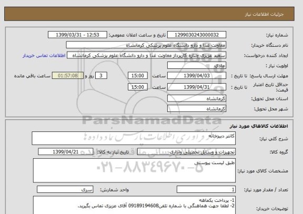This screenshot has width=303, height=214.
Task: Click the announcement date field 1399/03/31 - 12:53
Action: [77, 35]
